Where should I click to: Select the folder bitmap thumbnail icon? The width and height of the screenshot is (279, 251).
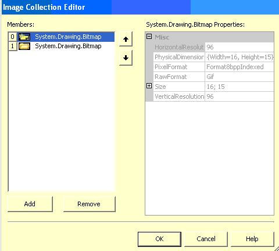pyautogui.click(x=24, y=46)
